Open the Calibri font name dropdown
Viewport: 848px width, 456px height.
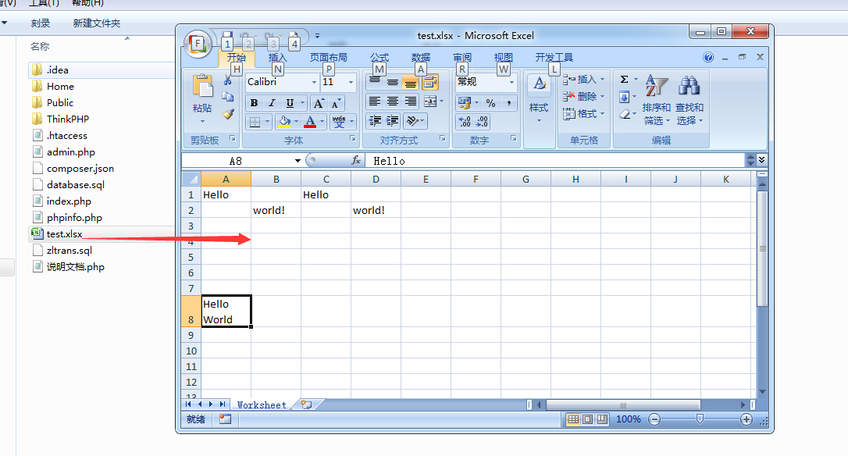[314, 81]
